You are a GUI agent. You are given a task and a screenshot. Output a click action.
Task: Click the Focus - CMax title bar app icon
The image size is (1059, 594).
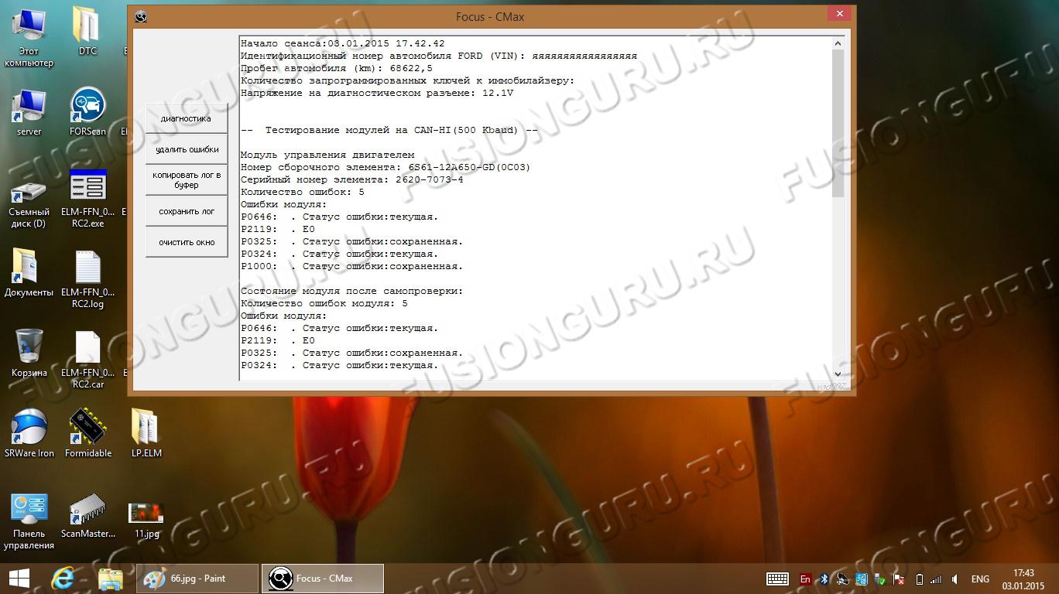click(x=140, y=16)
